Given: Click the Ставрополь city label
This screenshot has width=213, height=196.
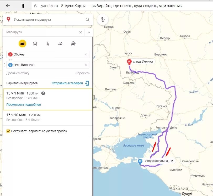Looking at the screenshot, I should (x=190, y=161).
